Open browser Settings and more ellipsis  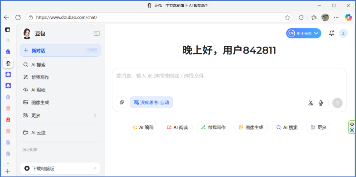pos(337,17)
